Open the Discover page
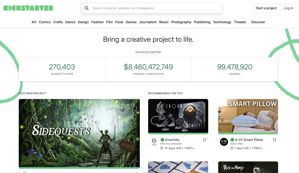299x173 pixels. [258, 22]
